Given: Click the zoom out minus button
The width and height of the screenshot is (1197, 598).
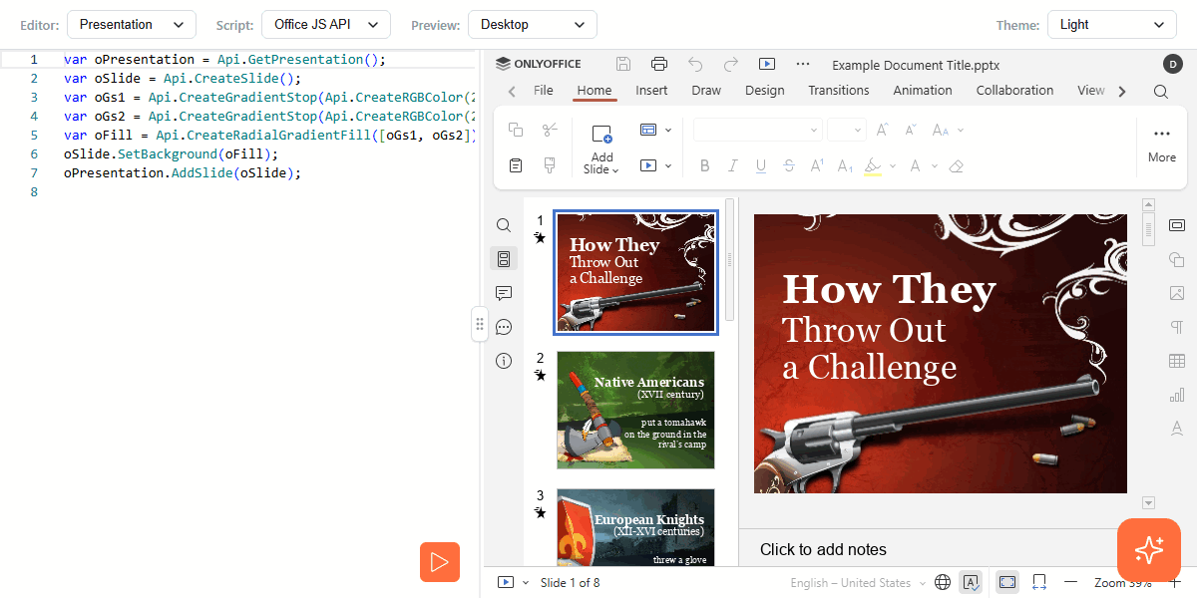Looking at the screenshot, I should (1071, 582).
